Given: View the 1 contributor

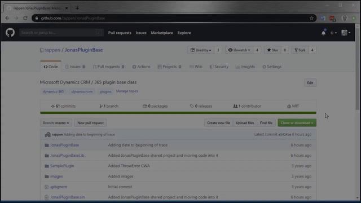Looking at the screenshot, I should [247, 107].
